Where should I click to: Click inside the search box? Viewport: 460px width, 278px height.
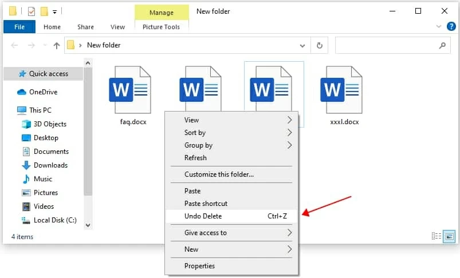click(387, 45)
